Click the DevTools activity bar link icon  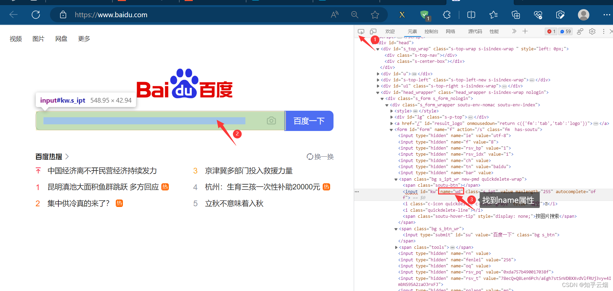[x=580, y=31]
